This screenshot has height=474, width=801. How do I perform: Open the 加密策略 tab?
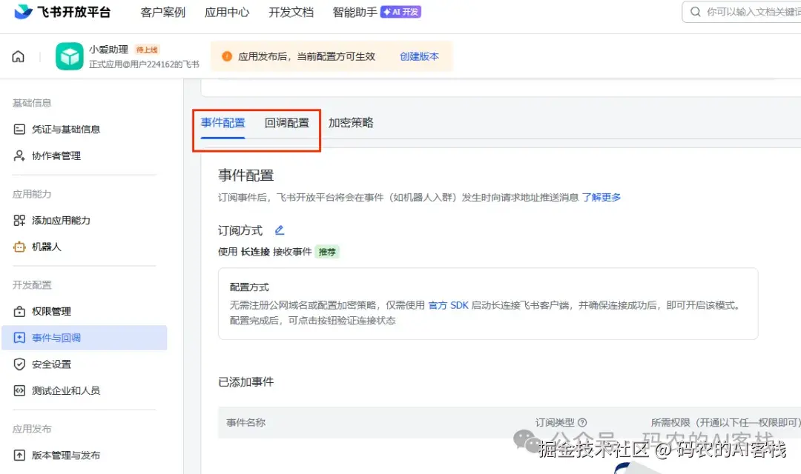coord(351,123)
